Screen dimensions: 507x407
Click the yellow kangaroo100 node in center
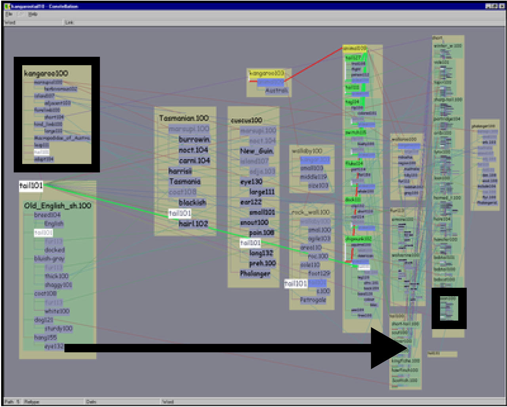[267, 73]
